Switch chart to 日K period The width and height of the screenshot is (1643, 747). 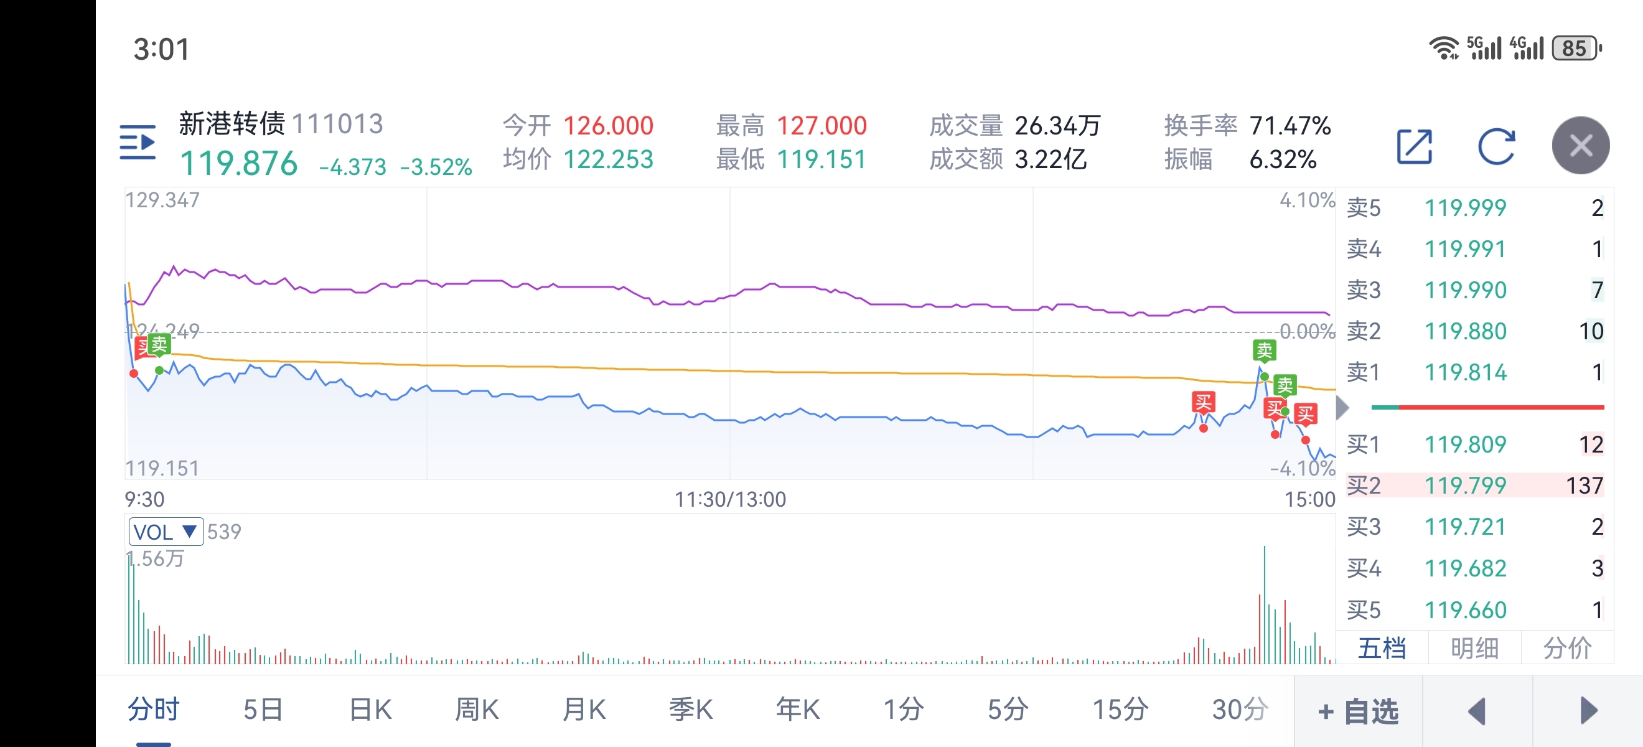coord(370,710)
